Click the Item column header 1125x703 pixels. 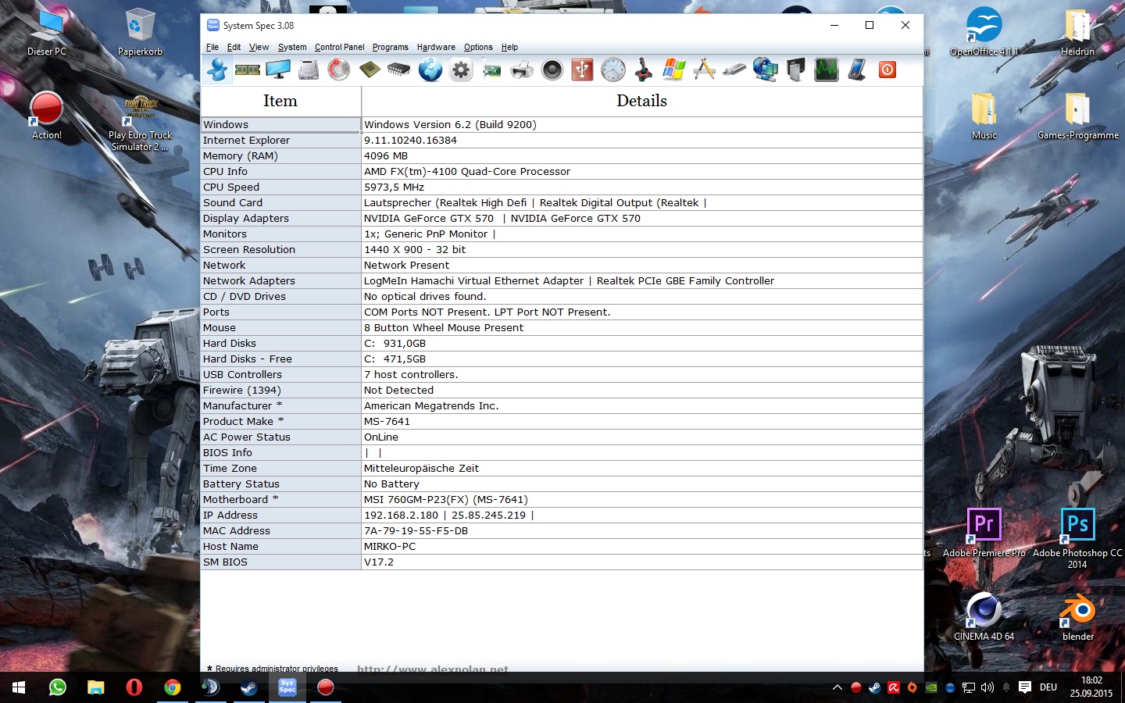tap(280, 101)
